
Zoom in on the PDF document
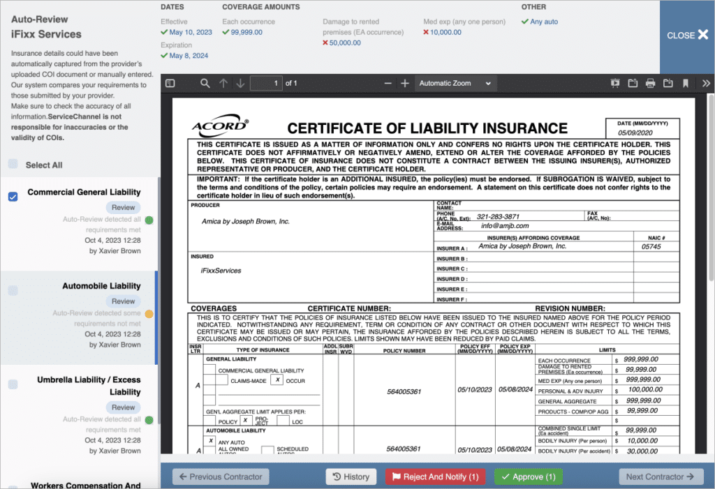(405, 84)
